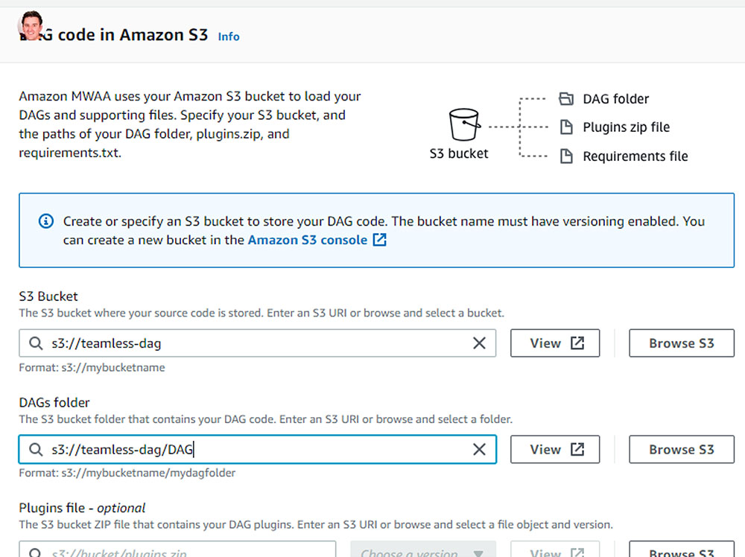The height and width of the screenshot is (557, 745).
Task: Clear the S3 Bucket field with X icon
Action: [479, 343]
